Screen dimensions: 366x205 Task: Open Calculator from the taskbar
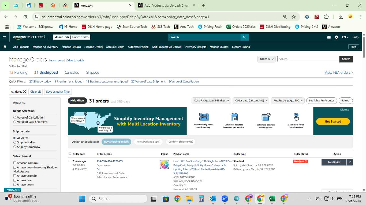pos(201,199)
